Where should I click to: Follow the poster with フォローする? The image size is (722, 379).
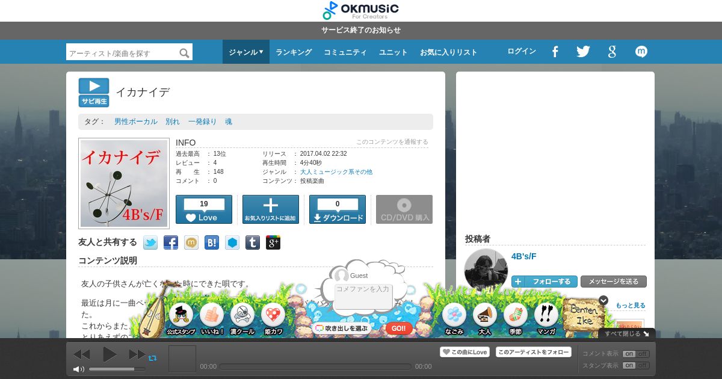click(545, 282)
